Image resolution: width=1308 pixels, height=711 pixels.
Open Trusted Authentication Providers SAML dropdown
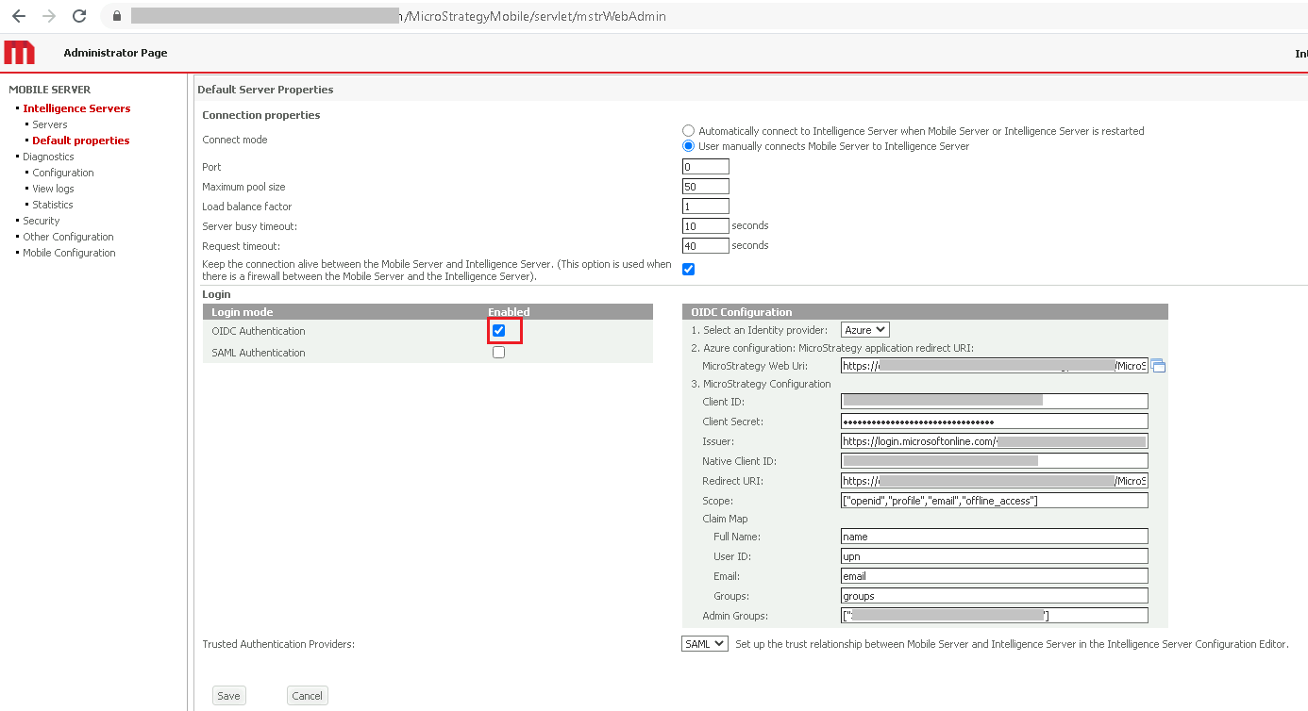click(704, 644)
